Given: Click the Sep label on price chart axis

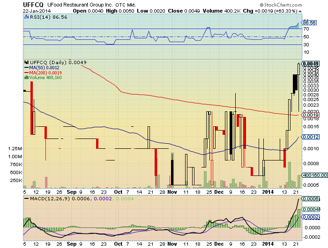Looking at the screenshot, I should 72,192.
